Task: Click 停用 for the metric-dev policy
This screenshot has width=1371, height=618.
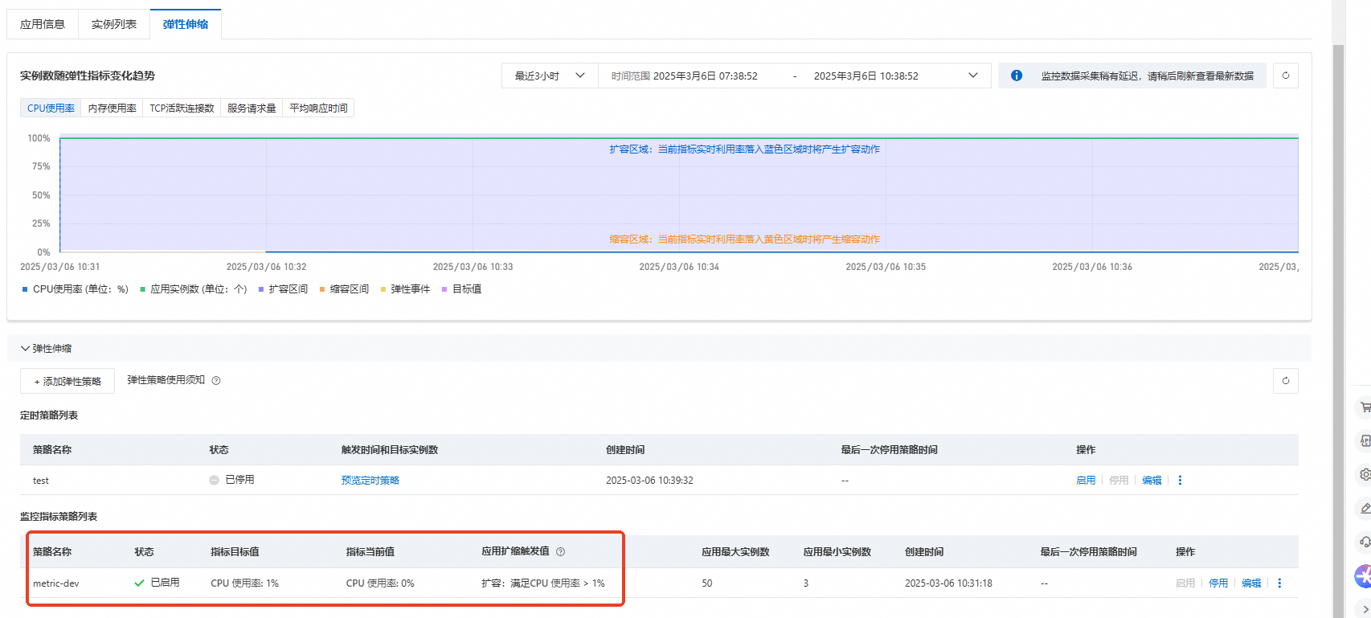Action: pos(1218,583)
